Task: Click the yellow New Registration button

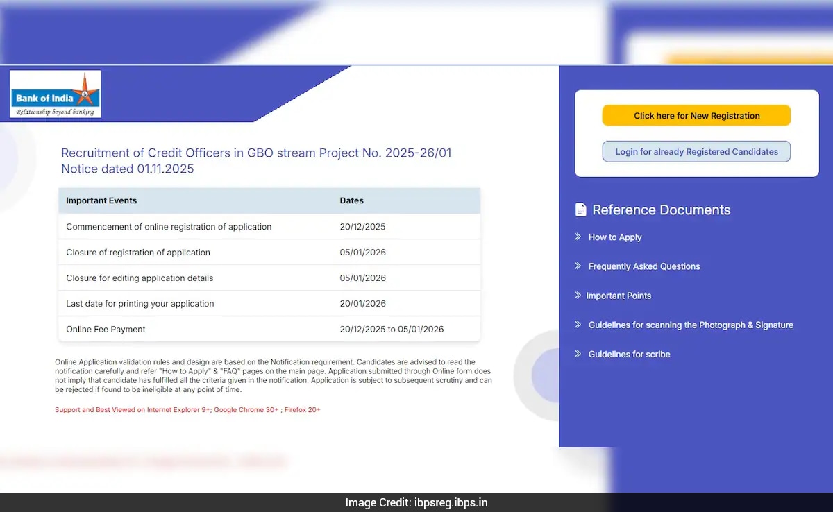Action: tap(696, 116)
